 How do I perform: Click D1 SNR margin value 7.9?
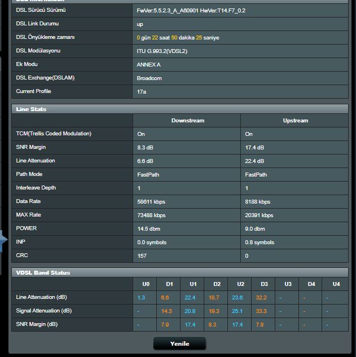tap(165, 325)
